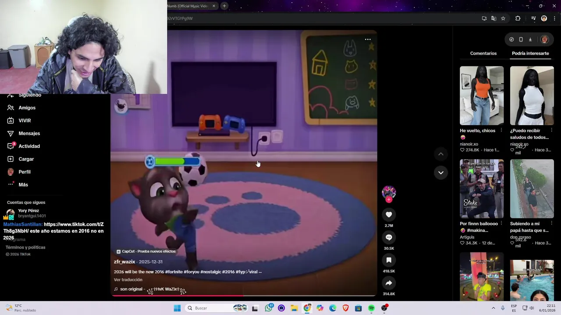
Task: Click install app icon in address bar
Action: (484, 18)
